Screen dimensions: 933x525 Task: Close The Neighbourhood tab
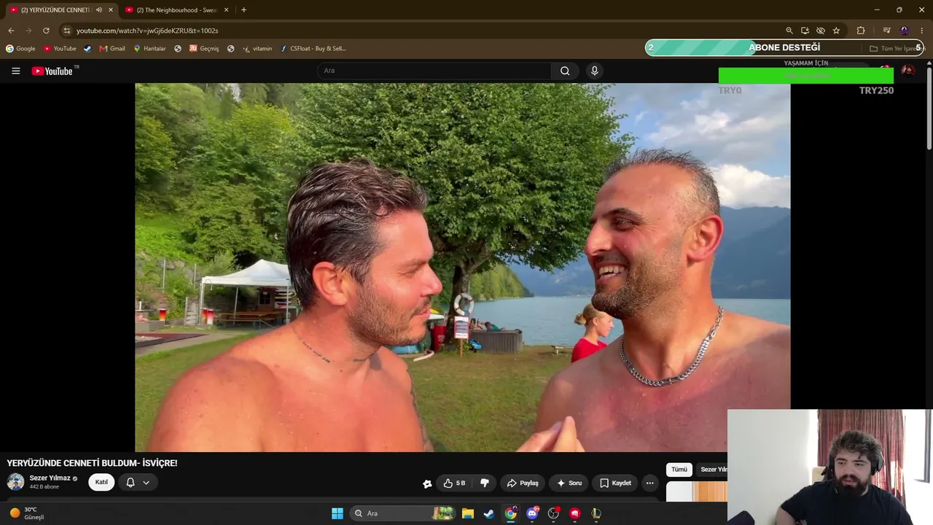click(226, 10)
